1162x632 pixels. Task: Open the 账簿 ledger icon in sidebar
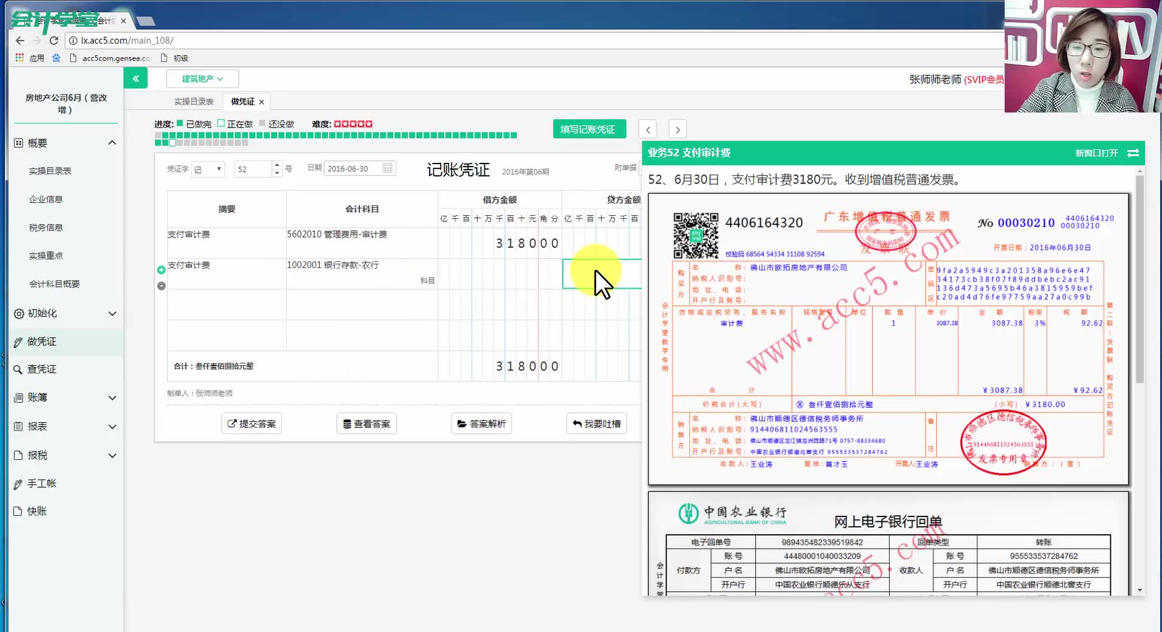[x=18, y=397]
